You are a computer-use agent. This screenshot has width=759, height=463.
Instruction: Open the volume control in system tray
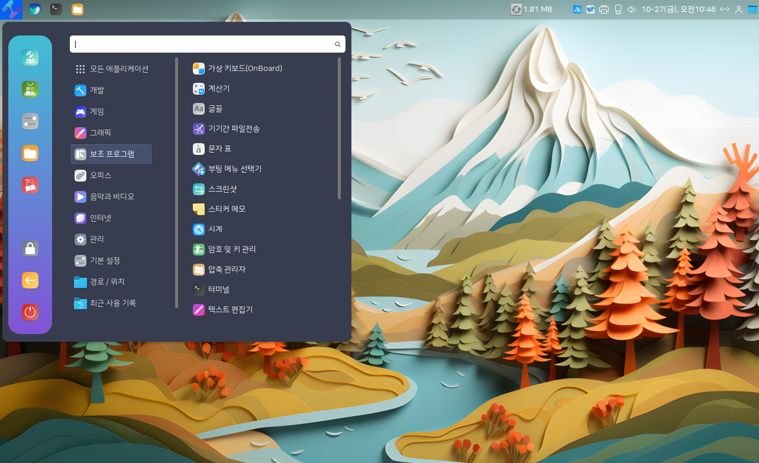pos(632,9)
